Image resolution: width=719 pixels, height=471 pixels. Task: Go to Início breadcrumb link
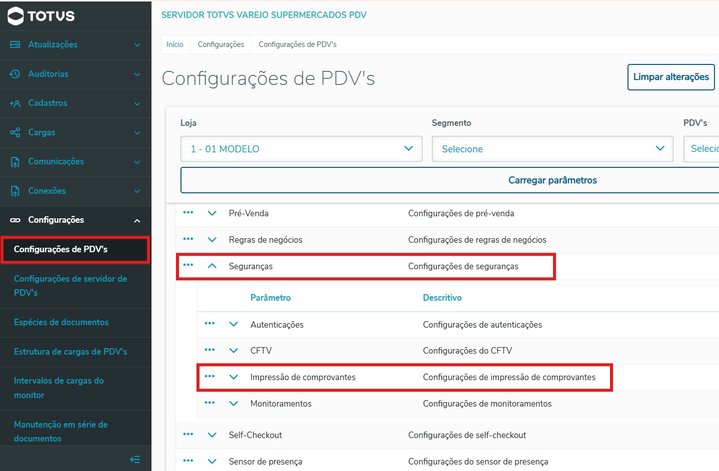point(174,44)
